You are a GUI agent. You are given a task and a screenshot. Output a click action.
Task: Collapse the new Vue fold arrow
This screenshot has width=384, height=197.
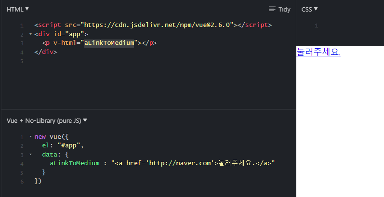point(31,137)
